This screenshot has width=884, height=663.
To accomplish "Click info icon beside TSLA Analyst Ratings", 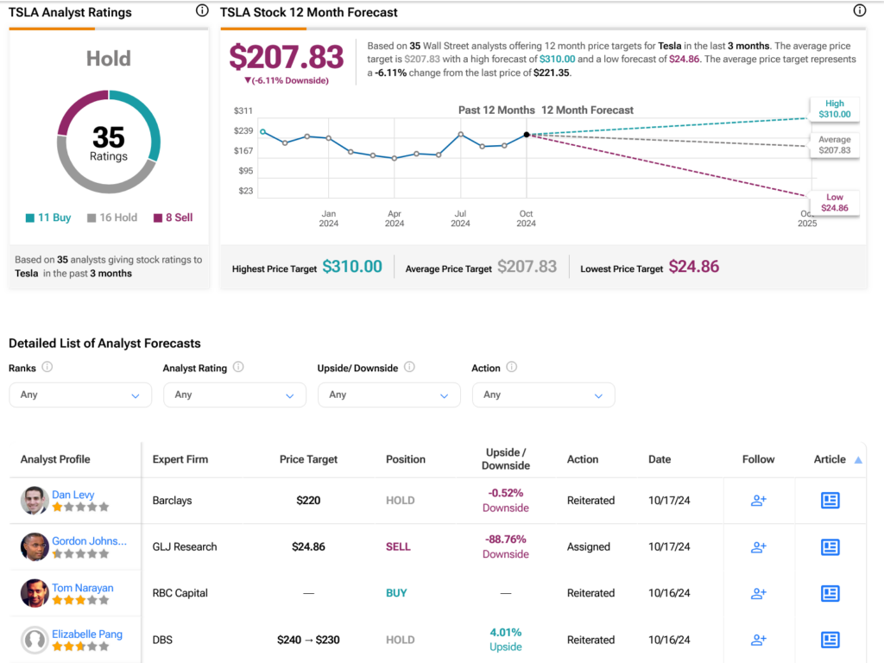I will click(202, 11).
